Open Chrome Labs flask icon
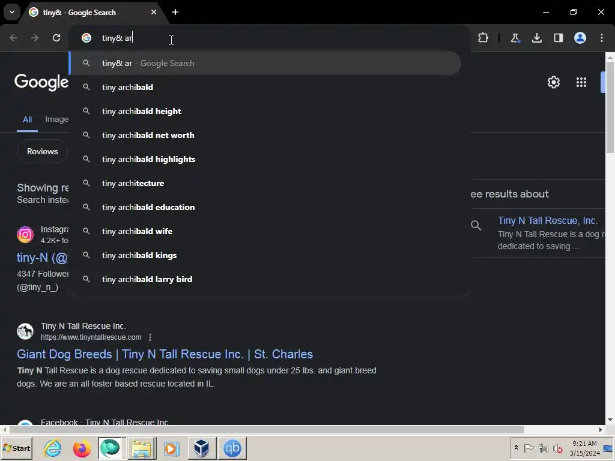Image resolution: width=615 pixels, height=461 pixels. [x=515, y=38]
